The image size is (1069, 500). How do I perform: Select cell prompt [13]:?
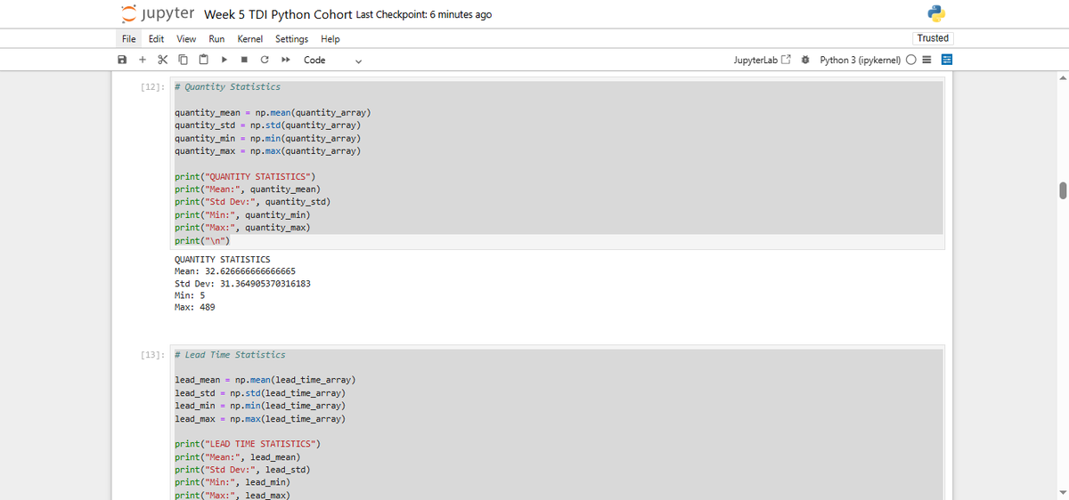[x=152, y=355]
